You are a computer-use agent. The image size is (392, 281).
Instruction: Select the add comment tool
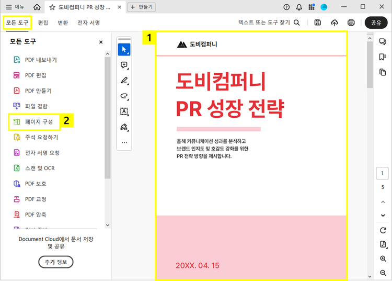point(124,65)
